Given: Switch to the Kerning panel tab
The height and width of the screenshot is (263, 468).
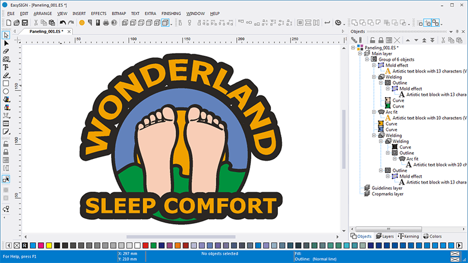Looking at the screenshot, I should [408, 236].
